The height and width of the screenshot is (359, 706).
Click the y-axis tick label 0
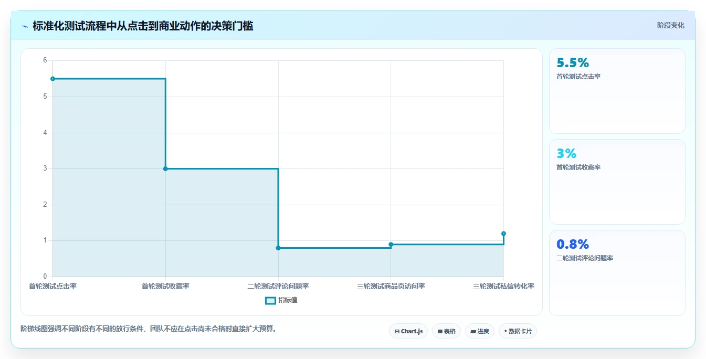45,277
